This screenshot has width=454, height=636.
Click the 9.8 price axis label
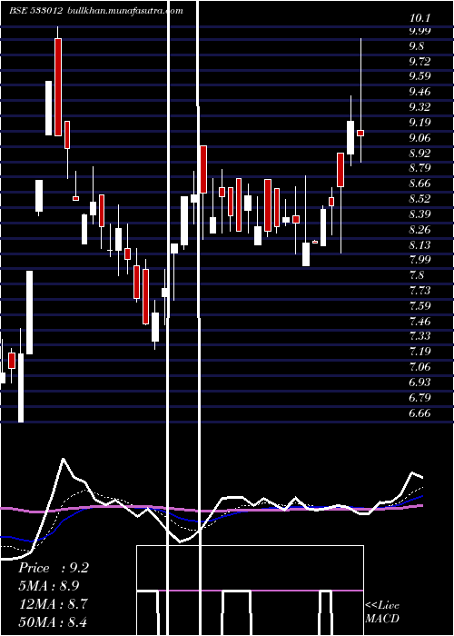click(x=416, y=45)
